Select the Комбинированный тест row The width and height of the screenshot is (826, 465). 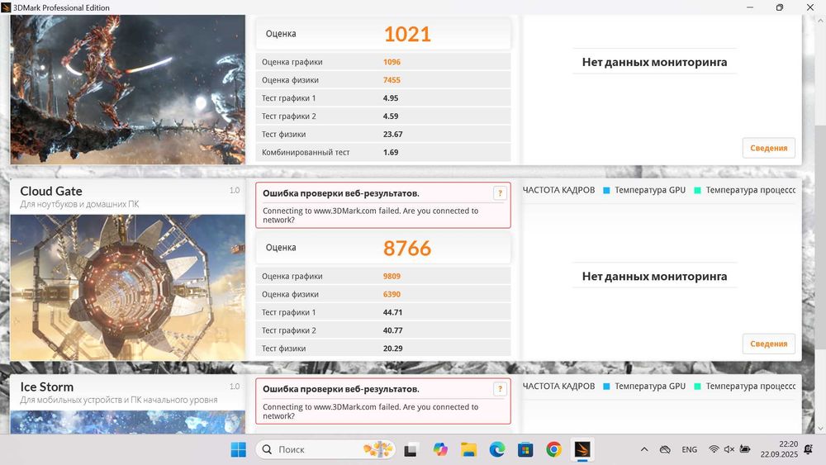[383, 152]
